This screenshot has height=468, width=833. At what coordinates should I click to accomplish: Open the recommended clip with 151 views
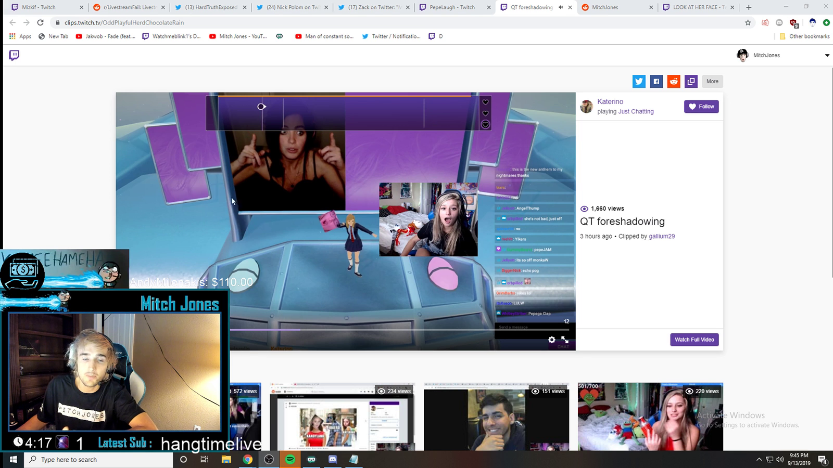pyautogui.click(x=496, y=417)
